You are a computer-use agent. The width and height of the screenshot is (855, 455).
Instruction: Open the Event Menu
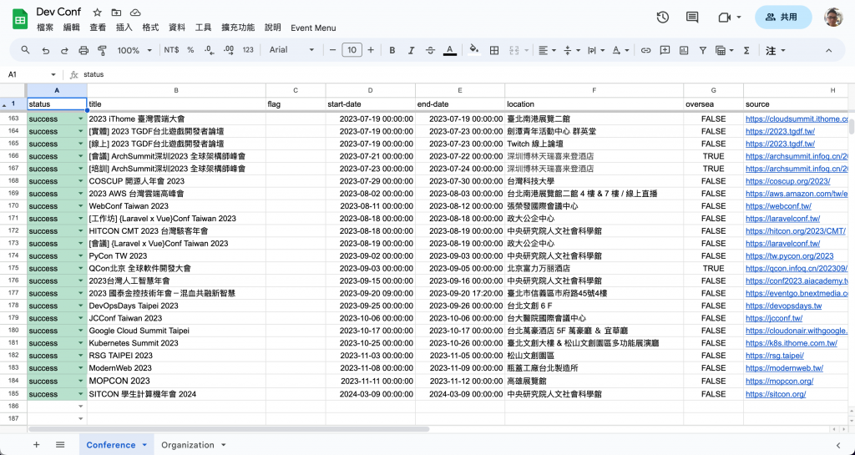[x=313, y=28]
